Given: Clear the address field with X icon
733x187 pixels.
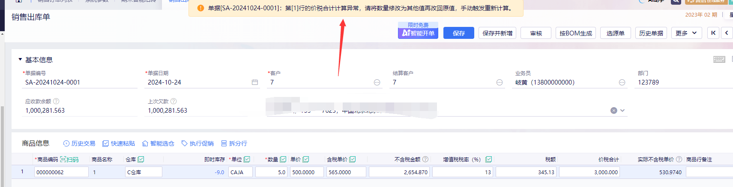Looking at the screenshot, I should pos(613,111).
